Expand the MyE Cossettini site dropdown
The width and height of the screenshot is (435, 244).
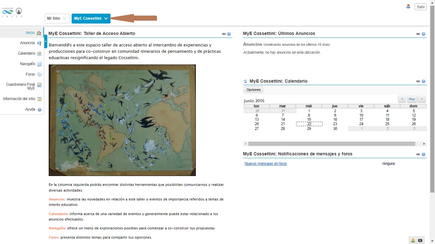91,18
